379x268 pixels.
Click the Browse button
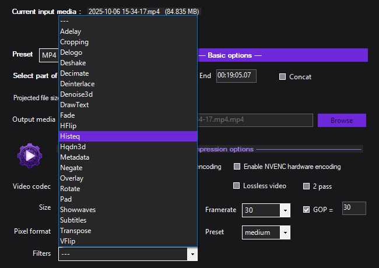pos(342,121)
